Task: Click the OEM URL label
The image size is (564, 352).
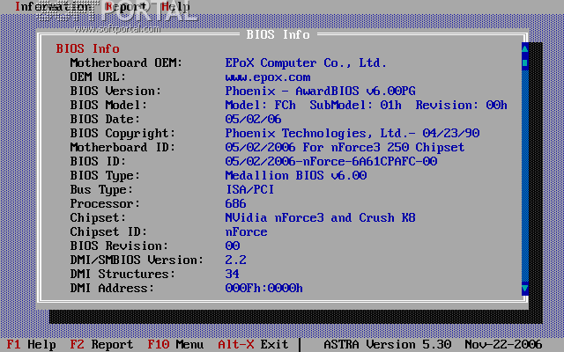Action: [98, 77]
